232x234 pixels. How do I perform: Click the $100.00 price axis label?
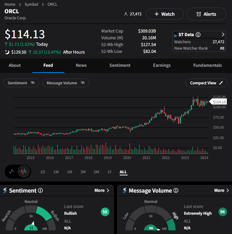219,107
